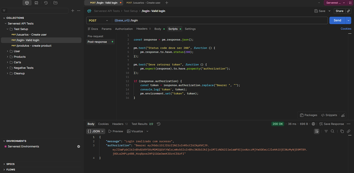Open the response three-dot menu next to Save Response
The height and width of the screenshot is (173, 354).
(x=349, y=124)
